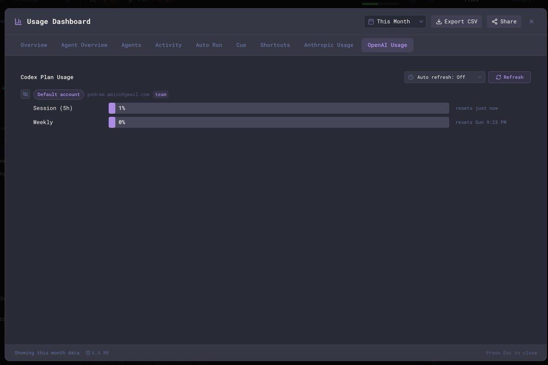Click the Session (5h) label

pos(53,108)
